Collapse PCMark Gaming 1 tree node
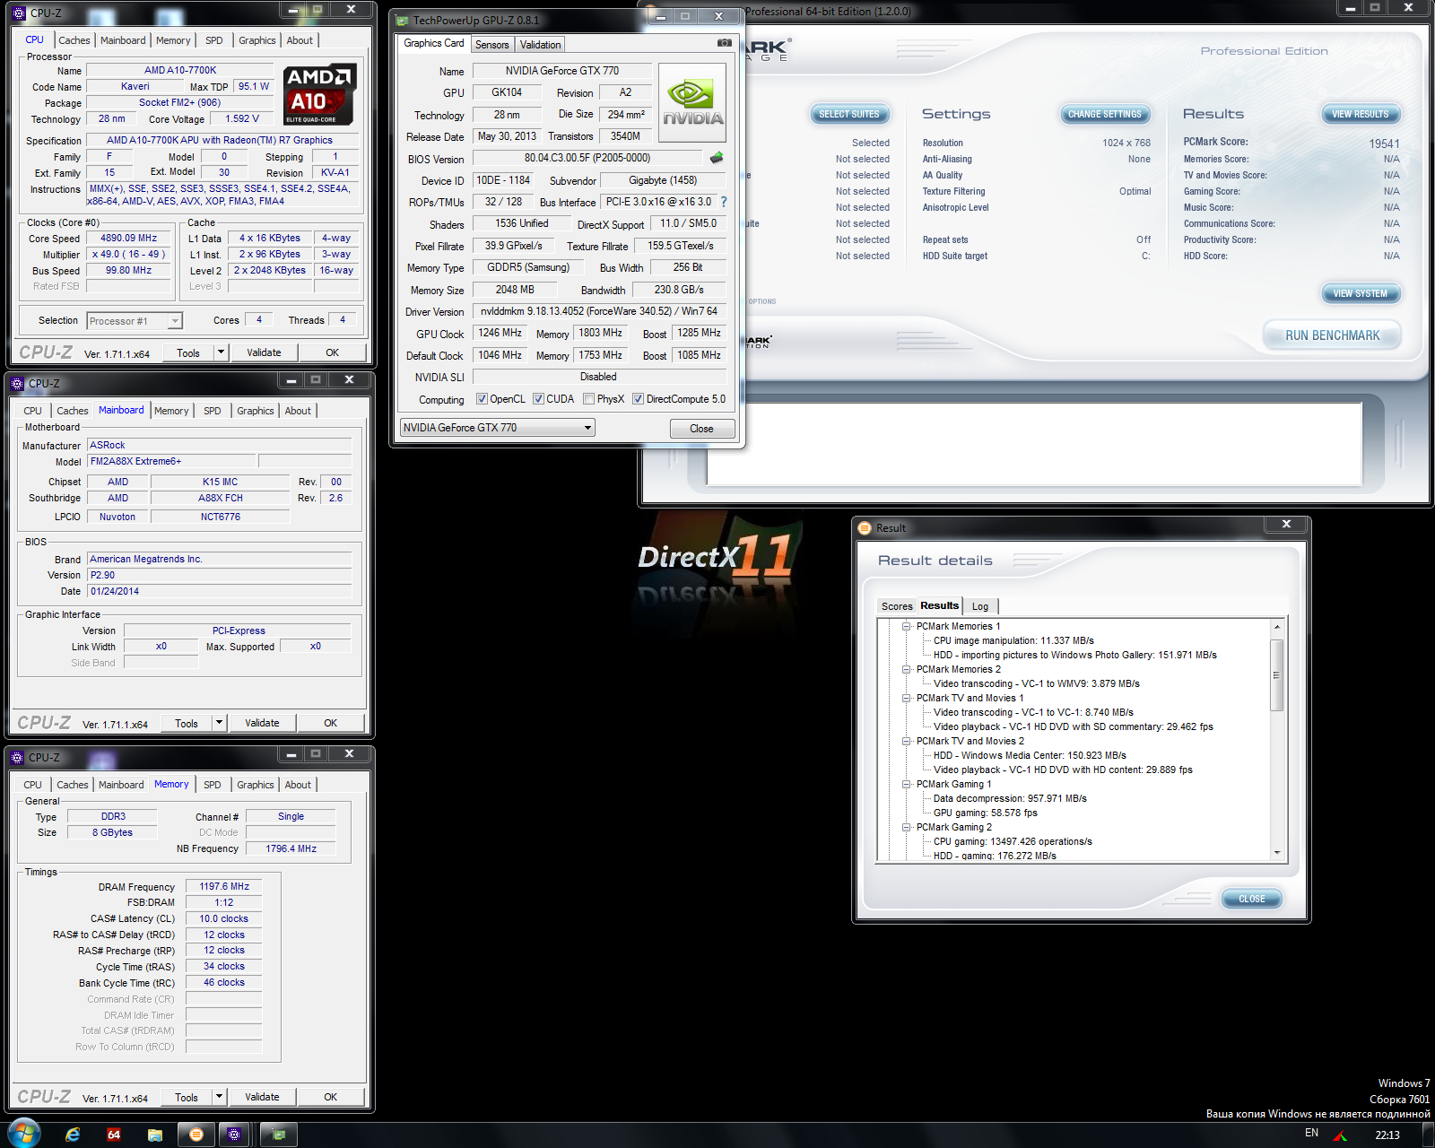 click(907, 785)
